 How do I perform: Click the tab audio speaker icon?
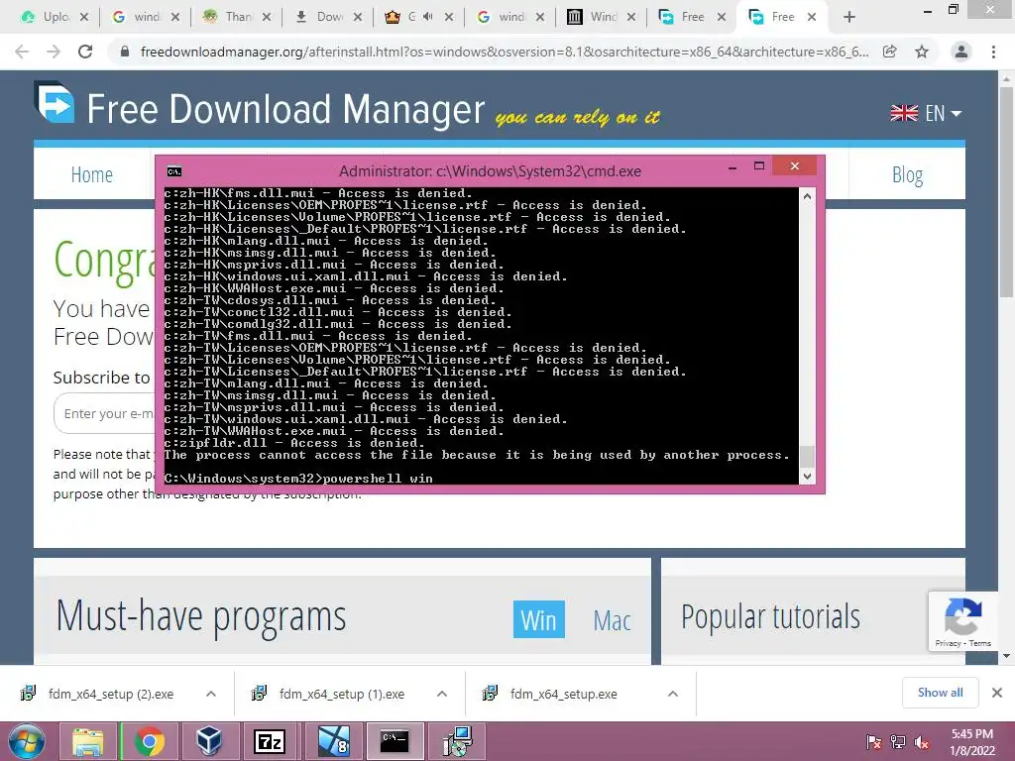pos(427,18)
